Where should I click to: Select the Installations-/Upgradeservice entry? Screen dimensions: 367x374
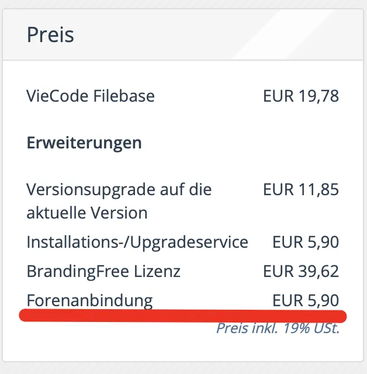[137, 243]
